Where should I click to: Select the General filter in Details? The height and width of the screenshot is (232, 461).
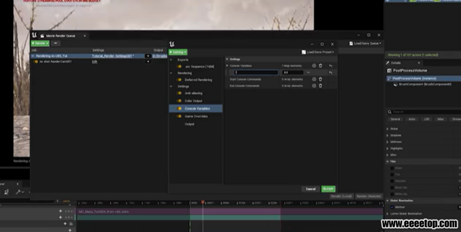pyautogui.click(x=395, y=119)
